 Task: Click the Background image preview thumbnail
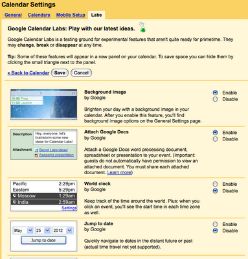(44, 104)
